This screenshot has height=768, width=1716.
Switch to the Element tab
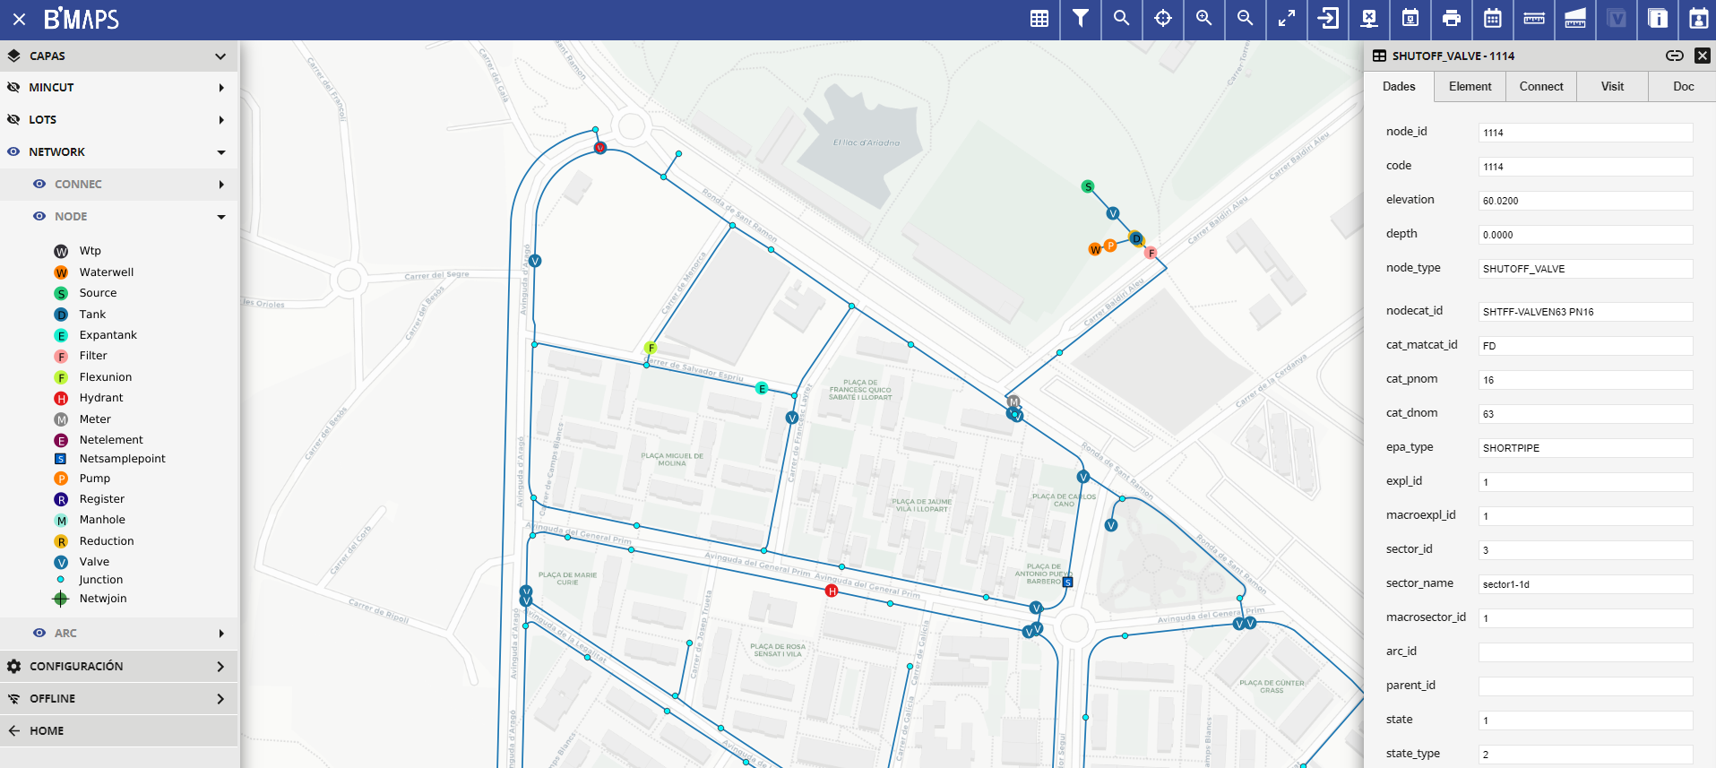point(1470,86)
